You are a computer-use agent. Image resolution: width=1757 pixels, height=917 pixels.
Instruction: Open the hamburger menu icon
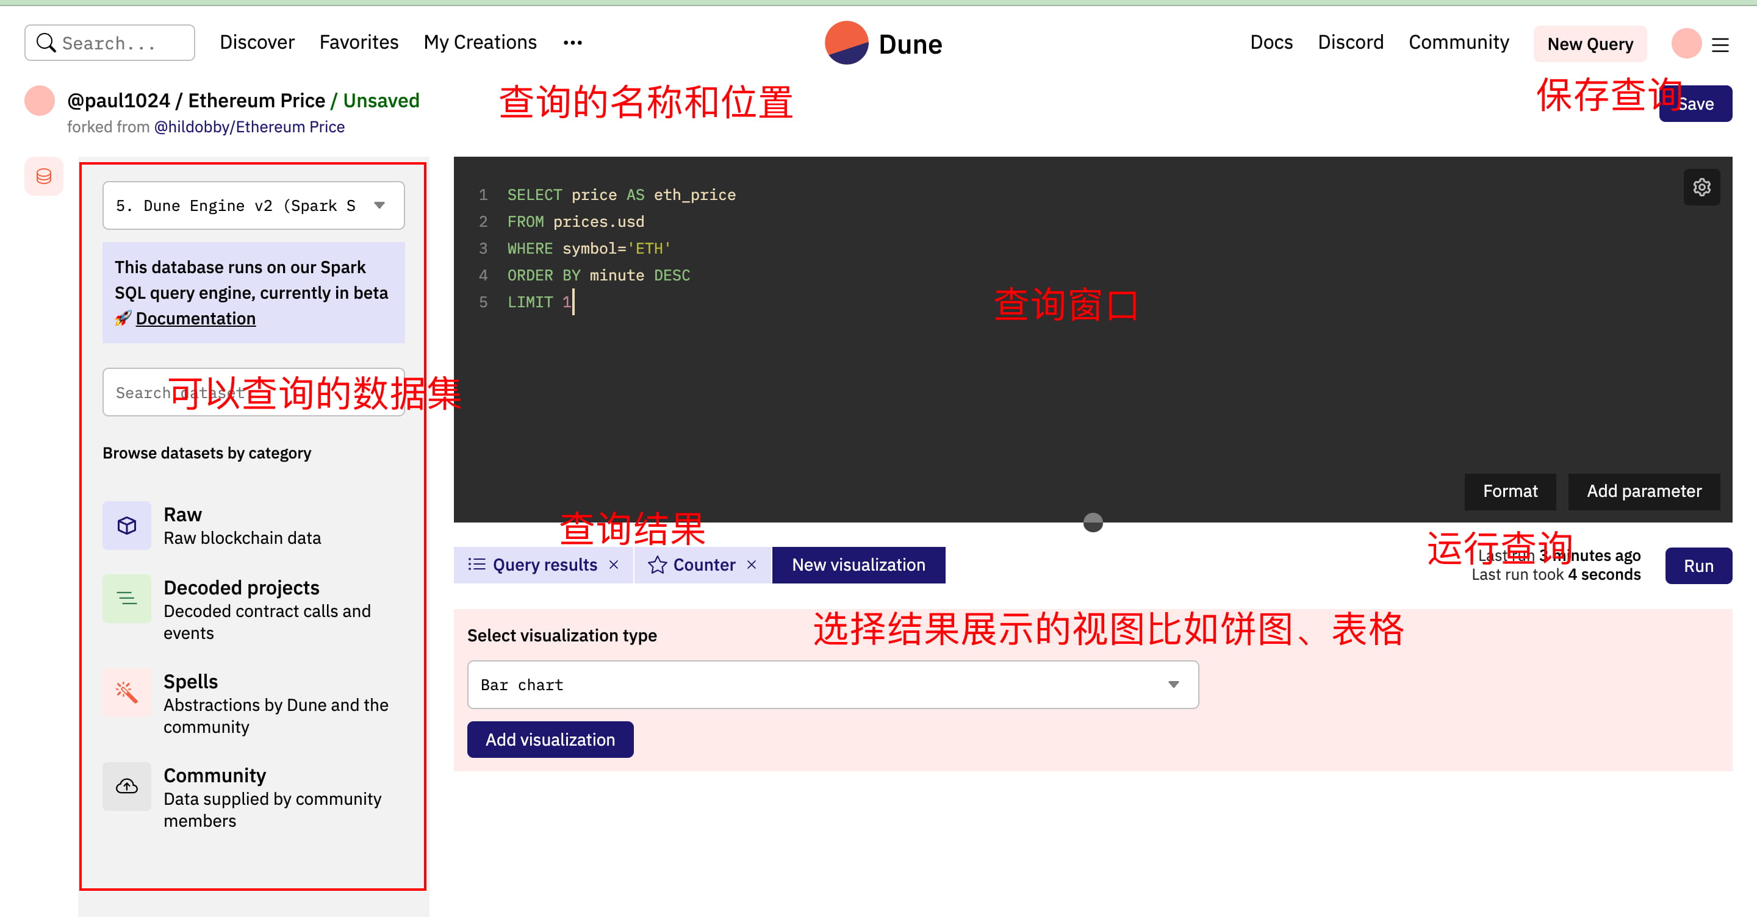tap(1720, 45)
